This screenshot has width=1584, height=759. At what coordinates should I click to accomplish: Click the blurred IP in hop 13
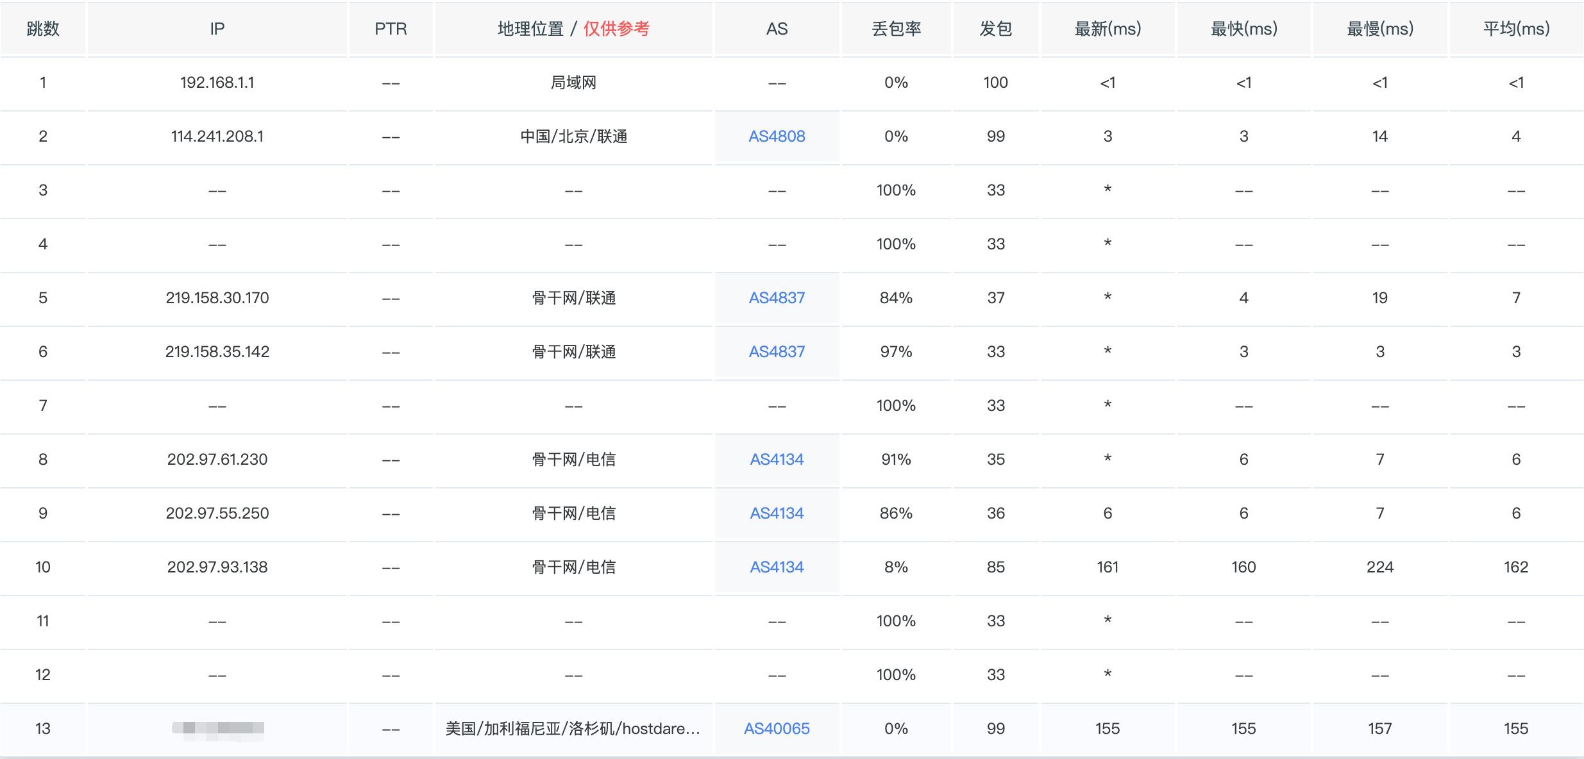tap(218, 728)
